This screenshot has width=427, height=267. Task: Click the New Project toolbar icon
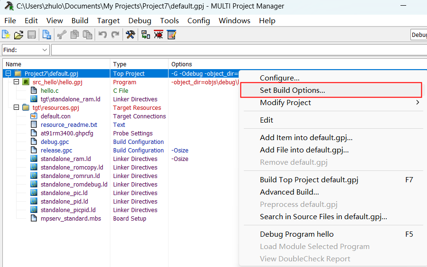6,35
